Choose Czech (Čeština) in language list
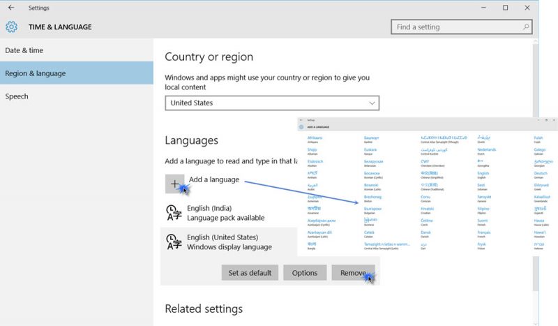Screen dimensions: 558x326 coord(426,222)
